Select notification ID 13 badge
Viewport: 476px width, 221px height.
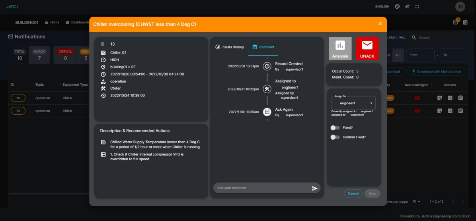[18, 111]
